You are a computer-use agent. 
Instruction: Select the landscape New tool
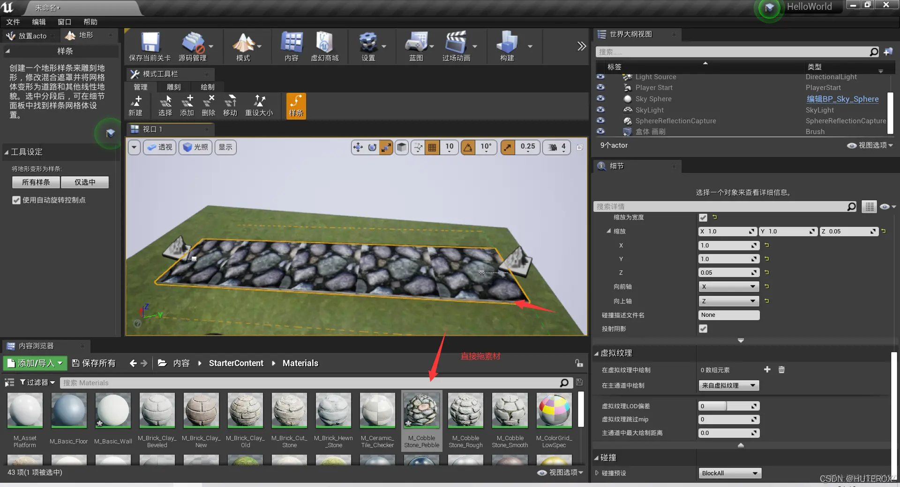[x=135, y=105]
